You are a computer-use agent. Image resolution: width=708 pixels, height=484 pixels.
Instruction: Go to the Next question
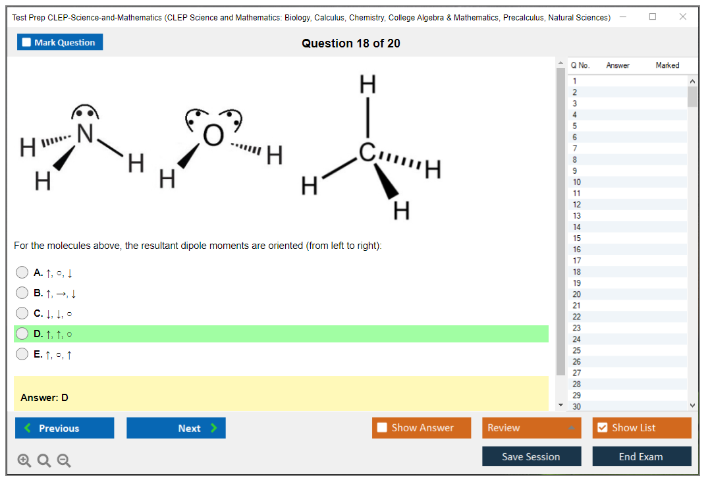176,428
